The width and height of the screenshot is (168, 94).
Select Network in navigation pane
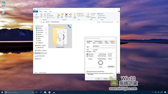pos(38,59)
